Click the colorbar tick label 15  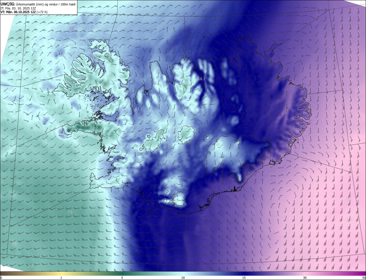point(244,278)
